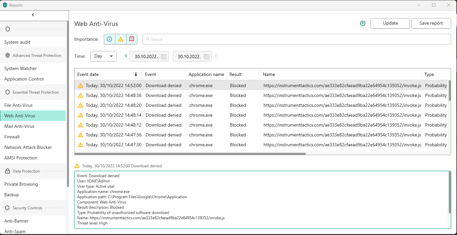Click the Save report button
The height and width of the screenshot is (235, 457).
pos(431,23)
